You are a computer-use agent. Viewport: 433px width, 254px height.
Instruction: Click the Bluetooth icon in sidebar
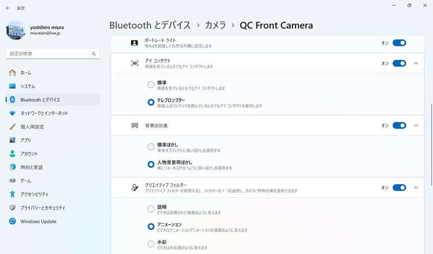click(x=13, y=100)
